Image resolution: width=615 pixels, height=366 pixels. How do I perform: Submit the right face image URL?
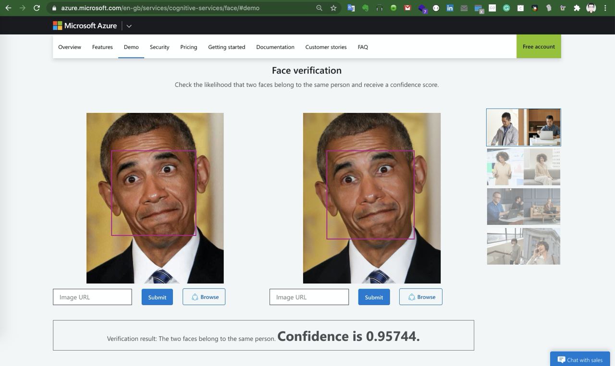click(x=374, y=297)
